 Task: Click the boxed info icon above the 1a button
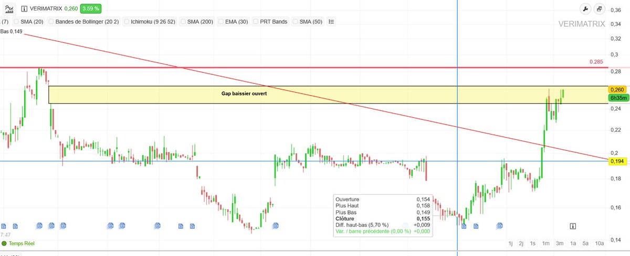click(572, 226)
